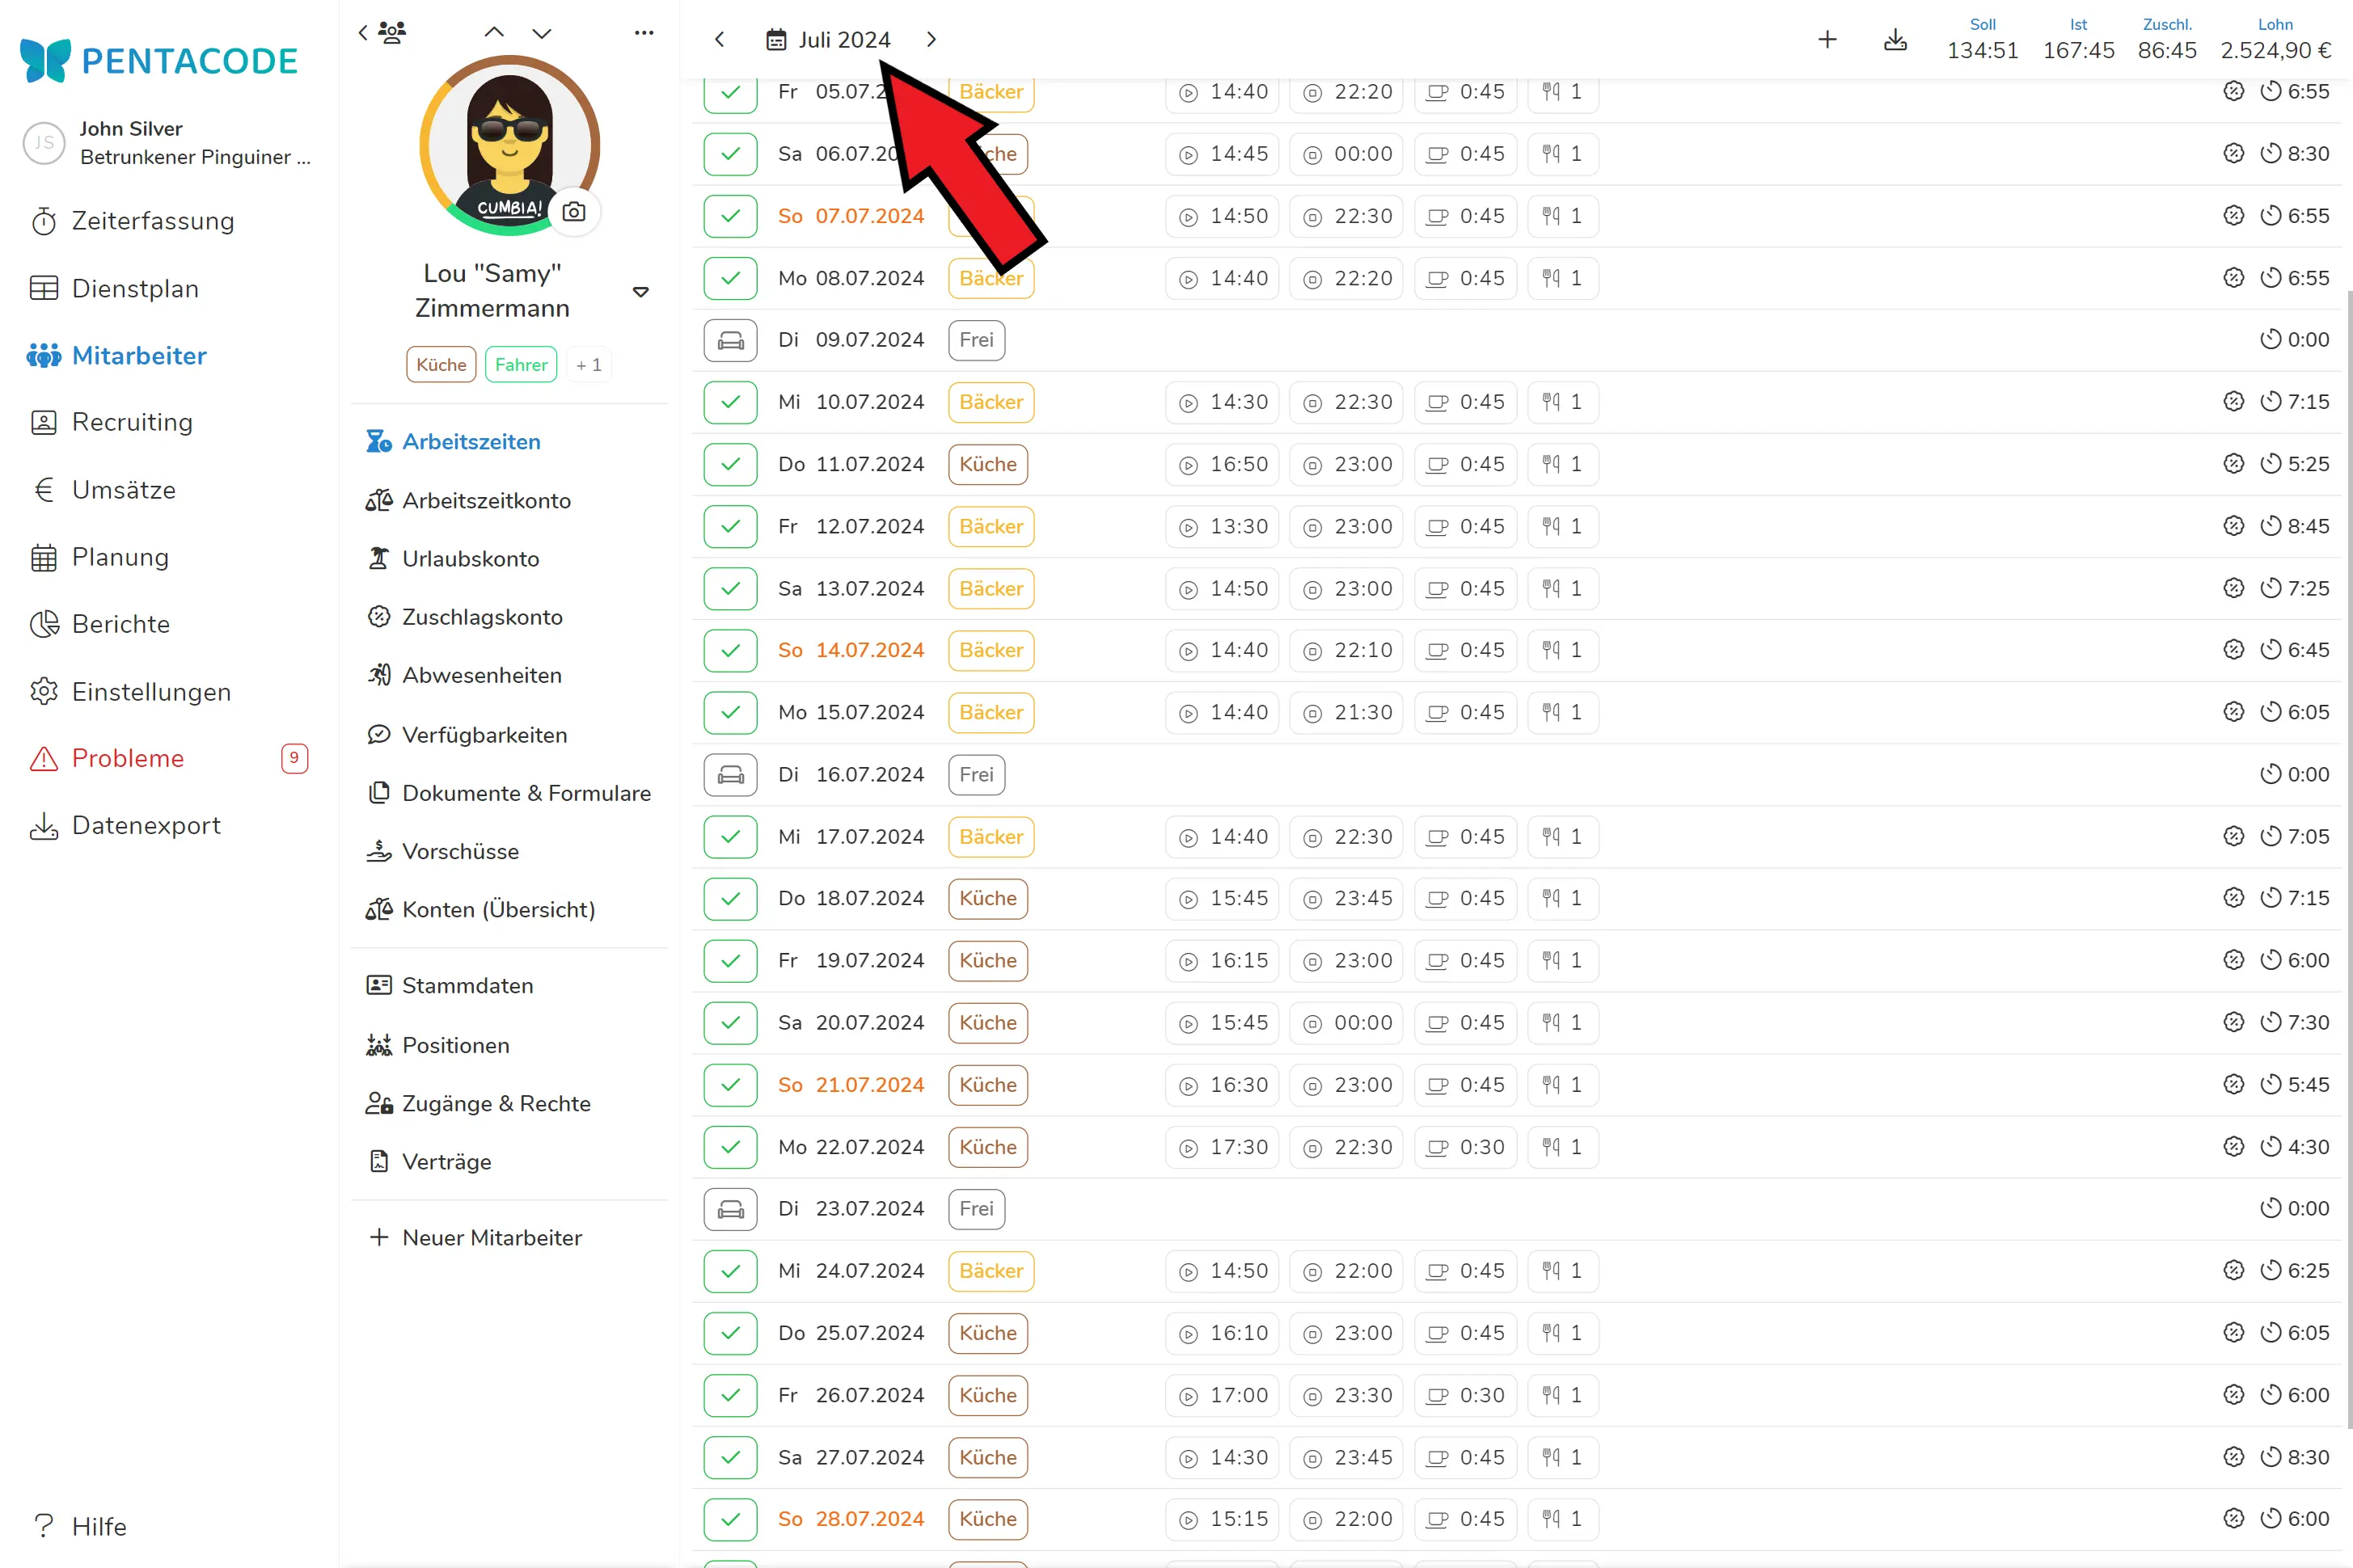Click the plus icon to add entry
Viewport: 2353px width, 1568px height.
click(1827, 39)
